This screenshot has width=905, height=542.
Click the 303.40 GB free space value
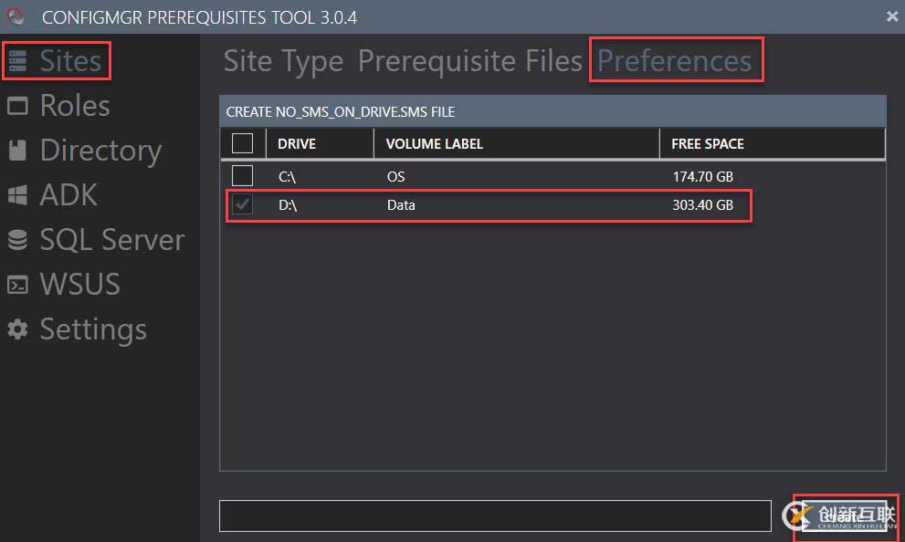click(x=703, y=205)
